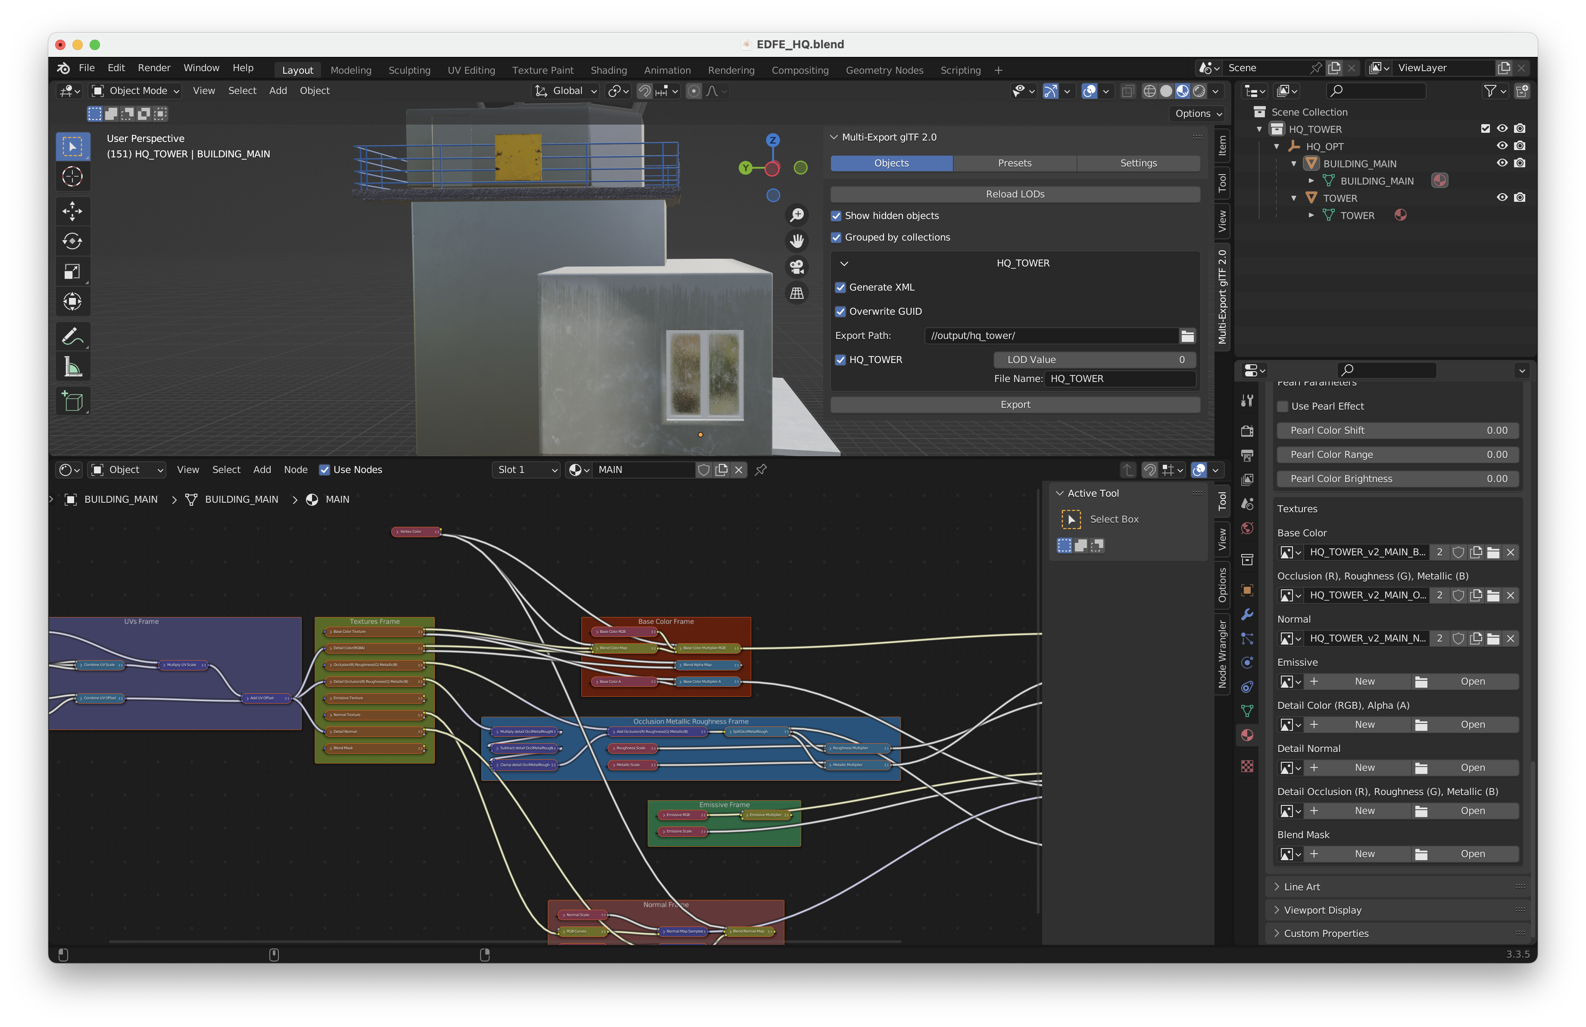1586x1027 pixels.
Task: Open the Material properties tab icon
Action: (1247, 735)
